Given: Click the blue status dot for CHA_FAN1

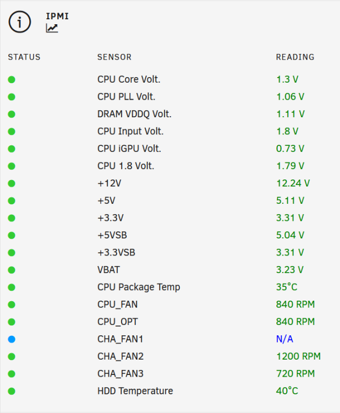Looking at the screenshot, I should [x=12, y=339].
